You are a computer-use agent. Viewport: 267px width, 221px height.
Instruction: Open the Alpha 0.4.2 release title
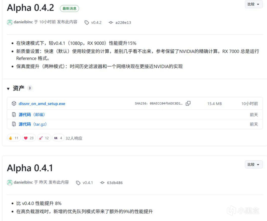[30, 8]
